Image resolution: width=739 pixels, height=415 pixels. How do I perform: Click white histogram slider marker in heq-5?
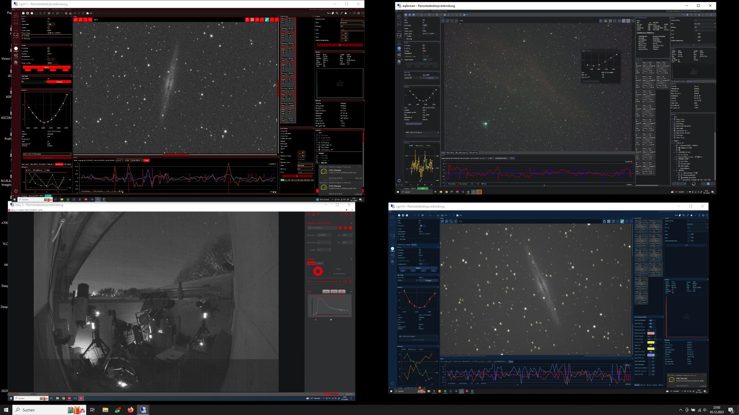coord(331,319)
